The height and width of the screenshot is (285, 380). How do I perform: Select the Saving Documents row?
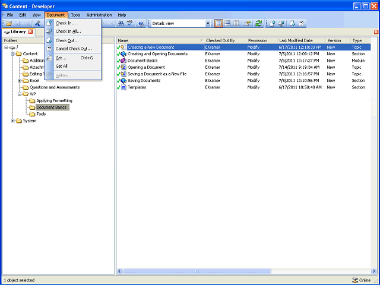click(243, 81)
